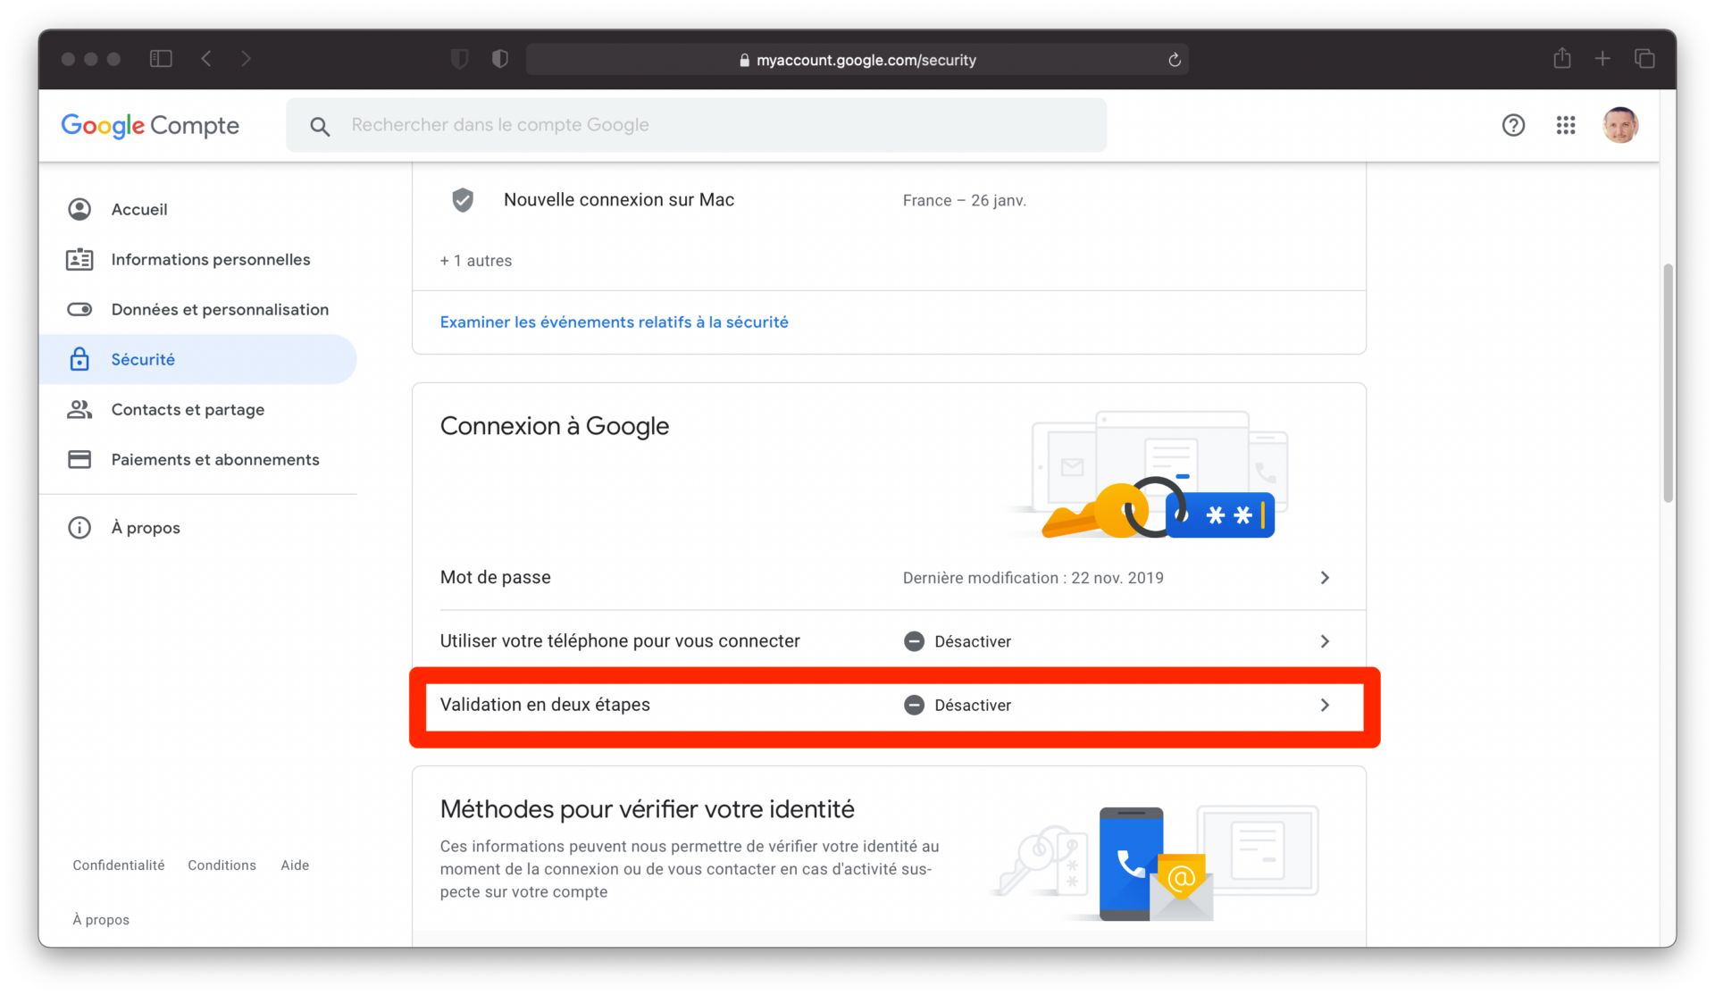
Task: Open the Safari share icon
Action: [1561, 58]
